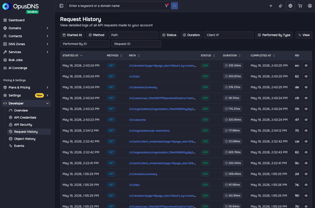315x208 pixels.
Task: Open the /v1/users/me path link
Action: point(137,120)
